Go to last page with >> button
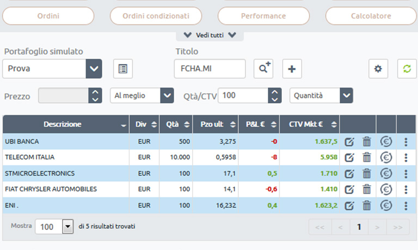Screen dimensions: 418x250 tap(398, 227)
